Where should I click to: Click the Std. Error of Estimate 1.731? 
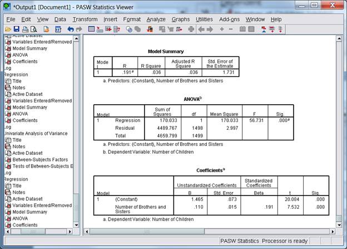229,72
